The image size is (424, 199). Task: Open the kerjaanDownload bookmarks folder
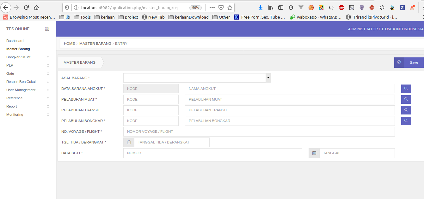tap(188, 17)
